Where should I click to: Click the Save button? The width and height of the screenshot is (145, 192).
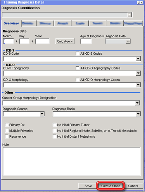point(88,186)
